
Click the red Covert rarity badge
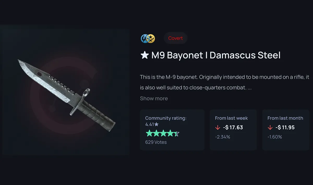point(175,38)
